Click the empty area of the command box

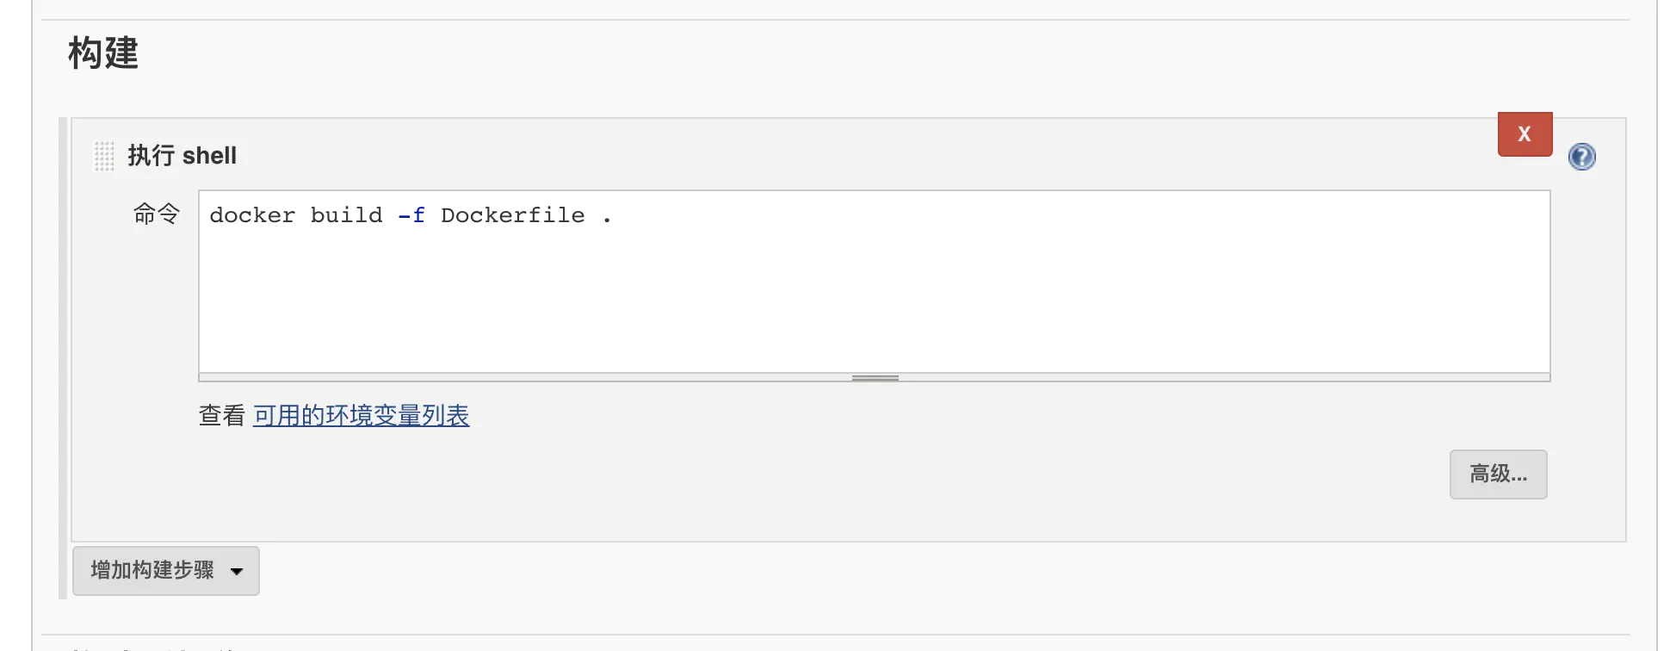click(874, 301)
